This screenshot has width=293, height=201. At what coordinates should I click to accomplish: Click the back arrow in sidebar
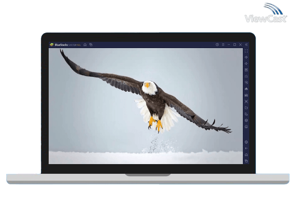pos(246,149)
